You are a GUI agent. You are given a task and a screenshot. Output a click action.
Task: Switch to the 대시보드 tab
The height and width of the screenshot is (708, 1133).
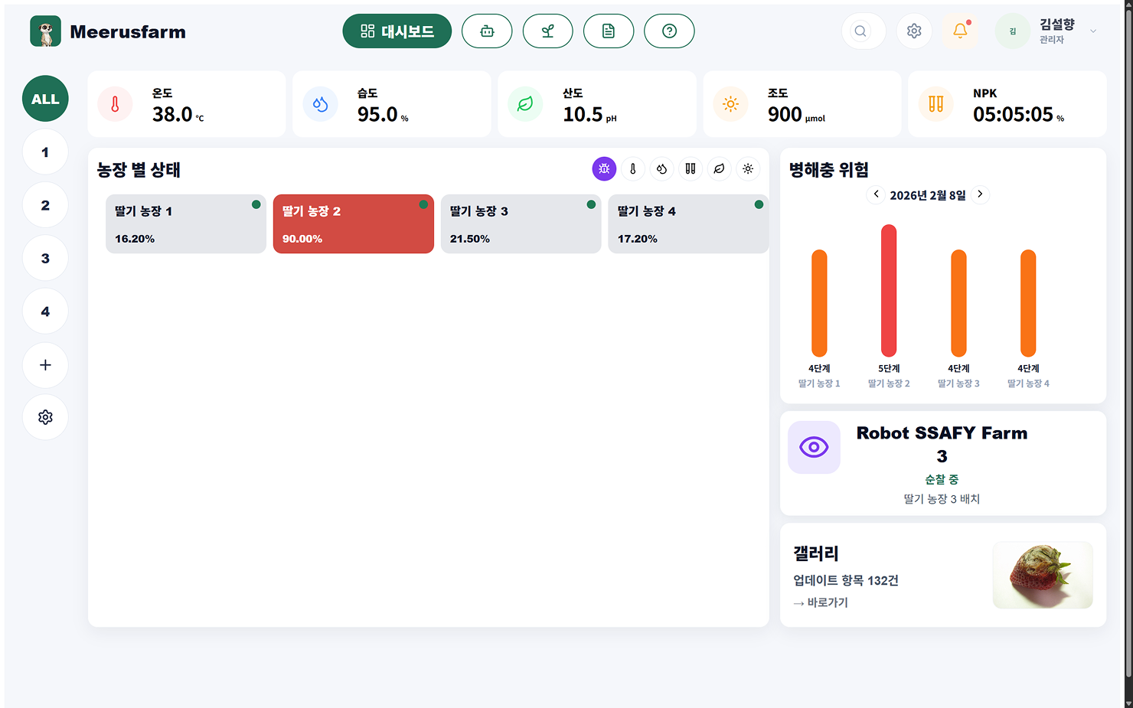[x=397, y=31]
